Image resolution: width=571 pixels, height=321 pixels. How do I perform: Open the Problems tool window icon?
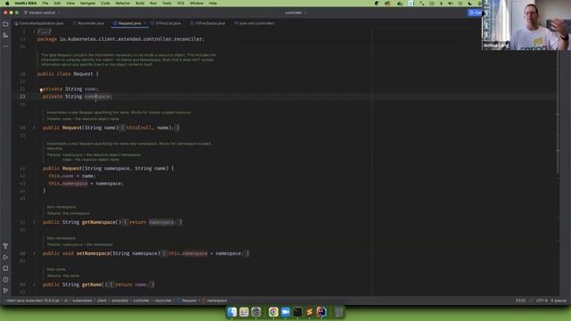click(x=5, y=279)
